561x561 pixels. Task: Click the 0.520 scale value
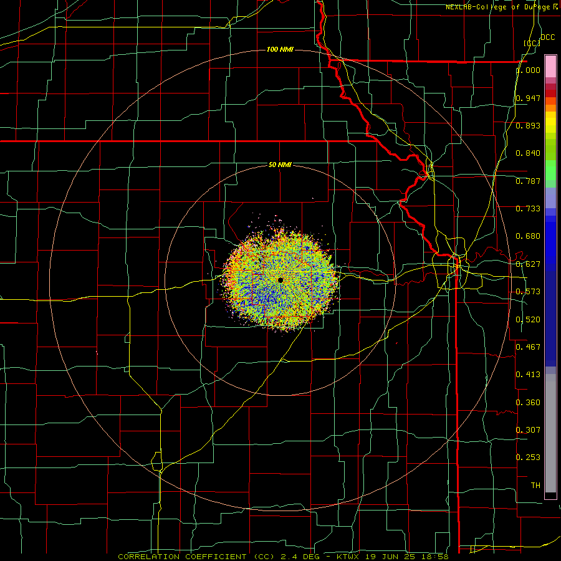[528, 320]
